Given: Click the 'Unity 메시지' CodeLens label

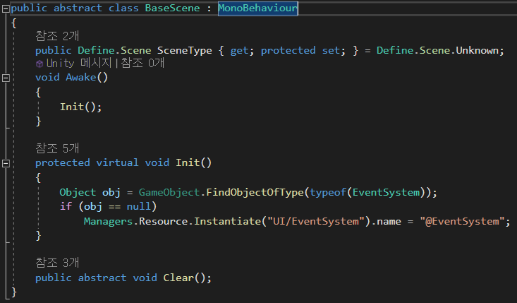Looking at the screenshot, I should 79,63.
